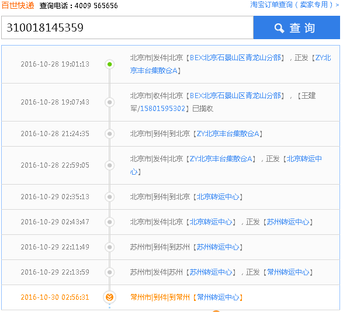Open 常州转运中心 link in the 22:13:59 row
Screen dimensions: 343x312
point(288,272)
